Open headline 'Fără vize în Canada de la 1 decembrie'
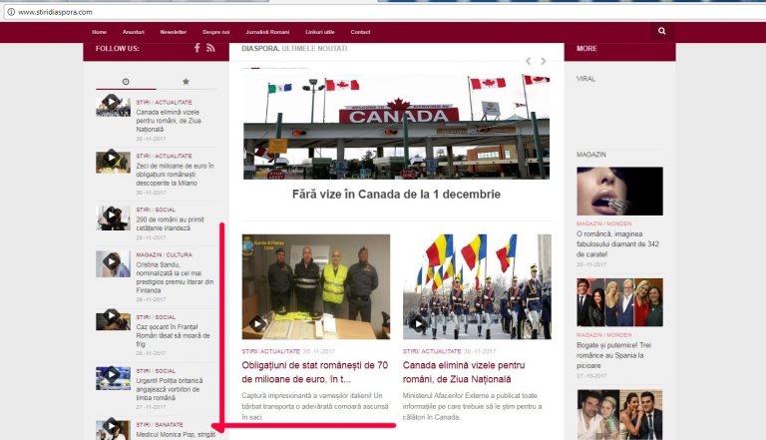This screenshot has height=440, width=766. [x=396, y=195]
